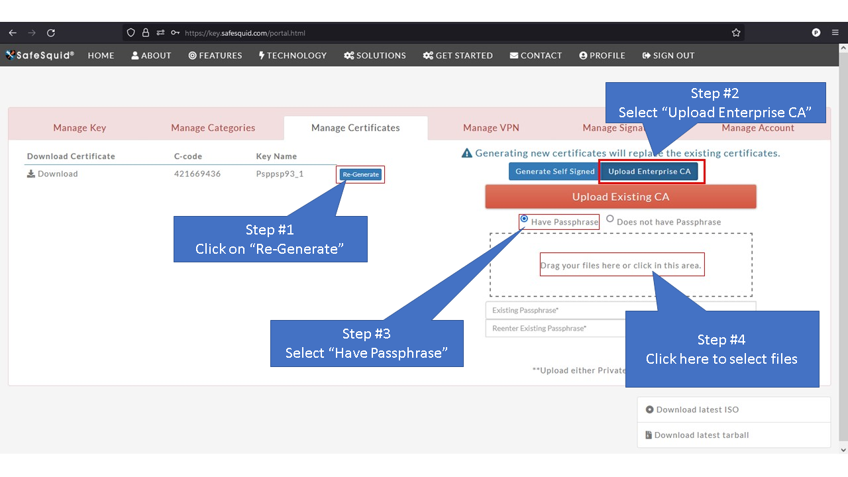Click the profile icon in the navbar
This screenshot has height=477, width=848.
(x=582, y=56)
